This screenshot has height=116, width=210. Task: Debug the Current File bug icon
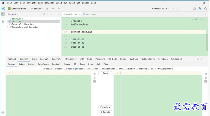coord(177,9)
